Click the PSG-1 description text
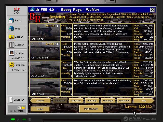 [102, 82]
